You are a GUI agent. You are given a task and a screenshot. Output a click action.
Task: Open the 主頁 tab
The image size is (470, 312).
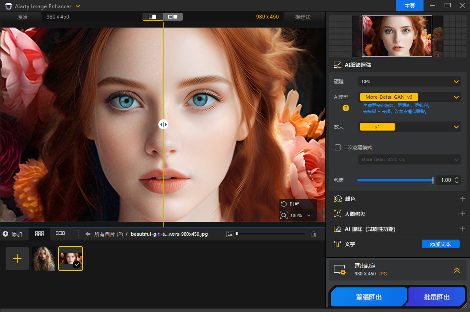(410, 6)
